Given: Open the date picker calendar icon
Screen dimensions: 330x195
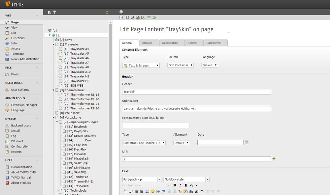Looking at the screenshot, I should coord(247,142).
